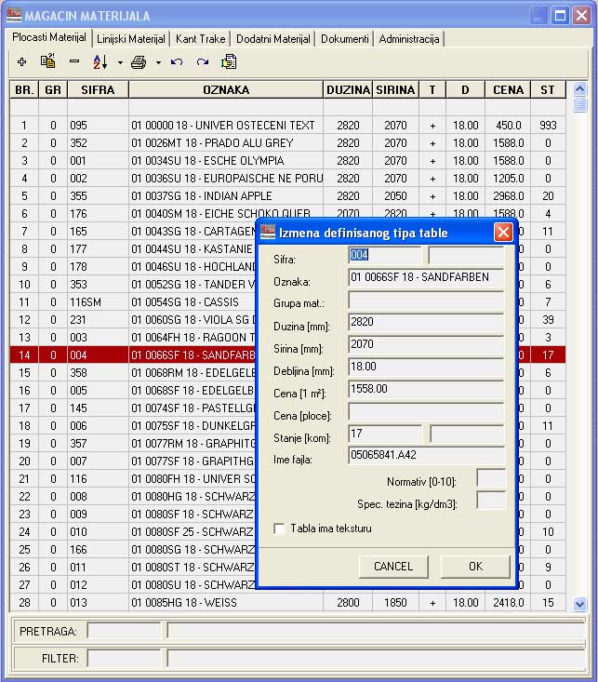This screenshot has width=598, height=682.
Task: Click the undo arrow icon
Action: [x=177, y=62]
